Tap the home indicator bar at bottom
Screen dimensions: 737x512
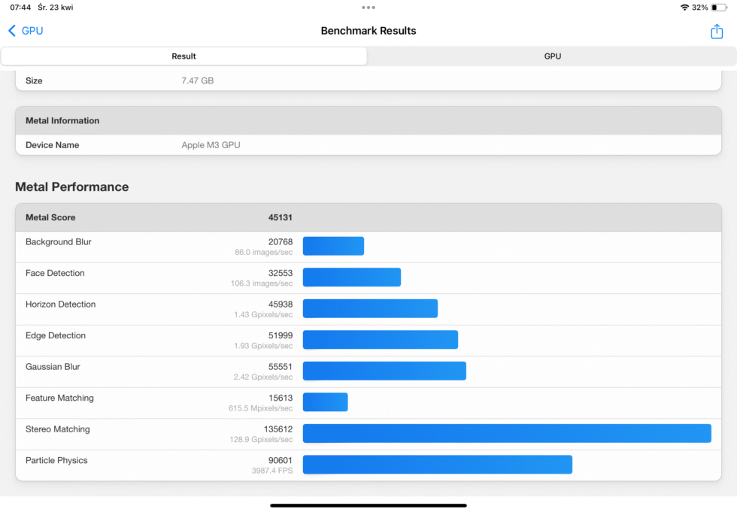point(368,505)
